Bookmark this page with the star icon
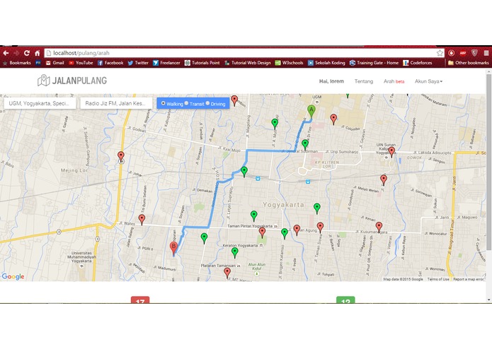The width and height of the screenshot is (492, 349). point(440,53)
